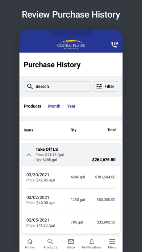Click the Total column header
142x252 pixels.
[x=112, y=130]
